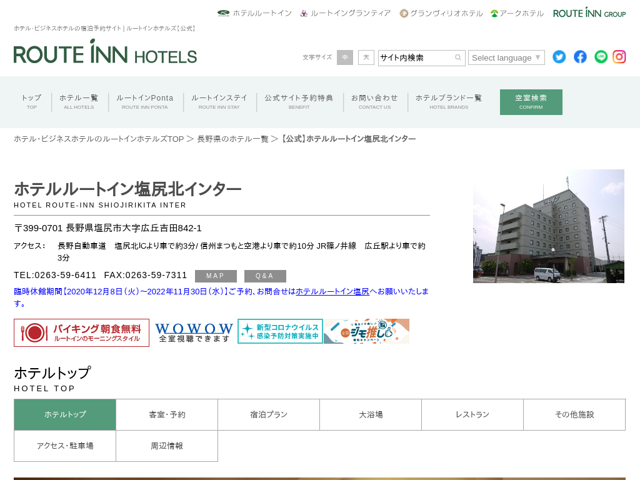Select the 大浴場 tab
The width and height of the screenshot is (640, 480).
[371, 415]
